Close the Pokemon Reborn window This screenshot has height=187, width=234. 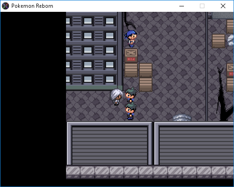point(223,6)
